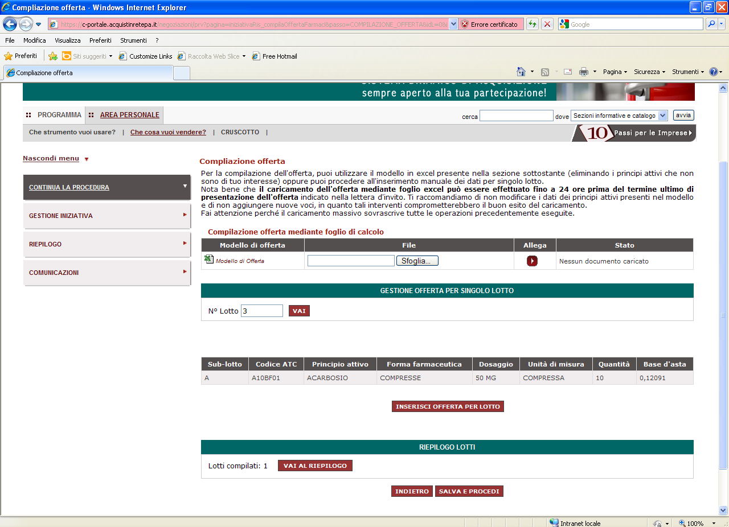Select the Compliazione offerta browser tab

pyautogui.click(x=88, y=73)
